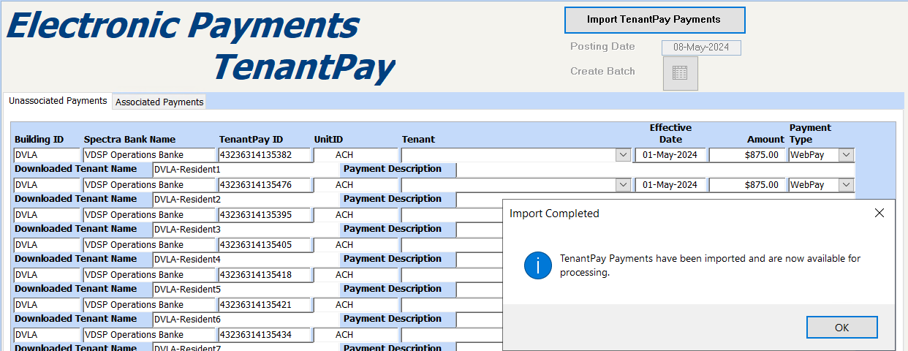Click Downloaded Tenant Name field DVLA-Resident1
Viewport: 908px width, 351px height.
pyautogui.click(x=246, y=170)
